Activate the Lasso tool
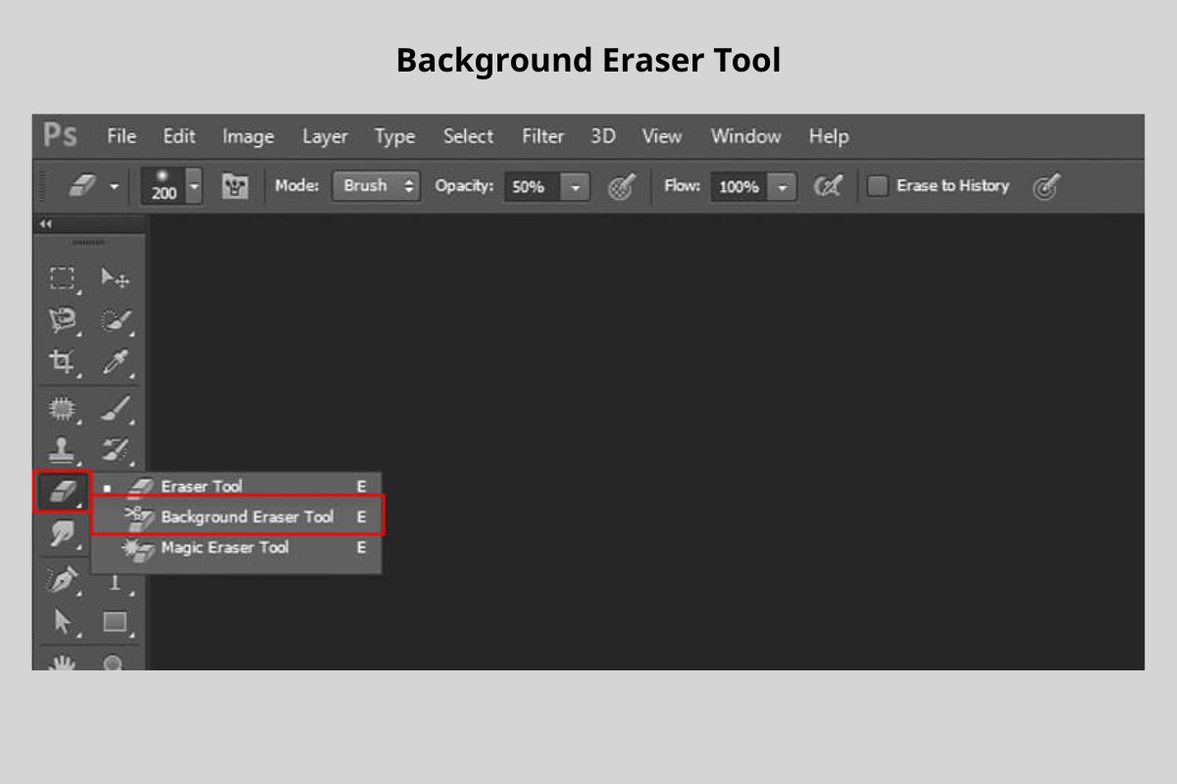Viewport: 1177px width, 784px height. click(61, 318)
